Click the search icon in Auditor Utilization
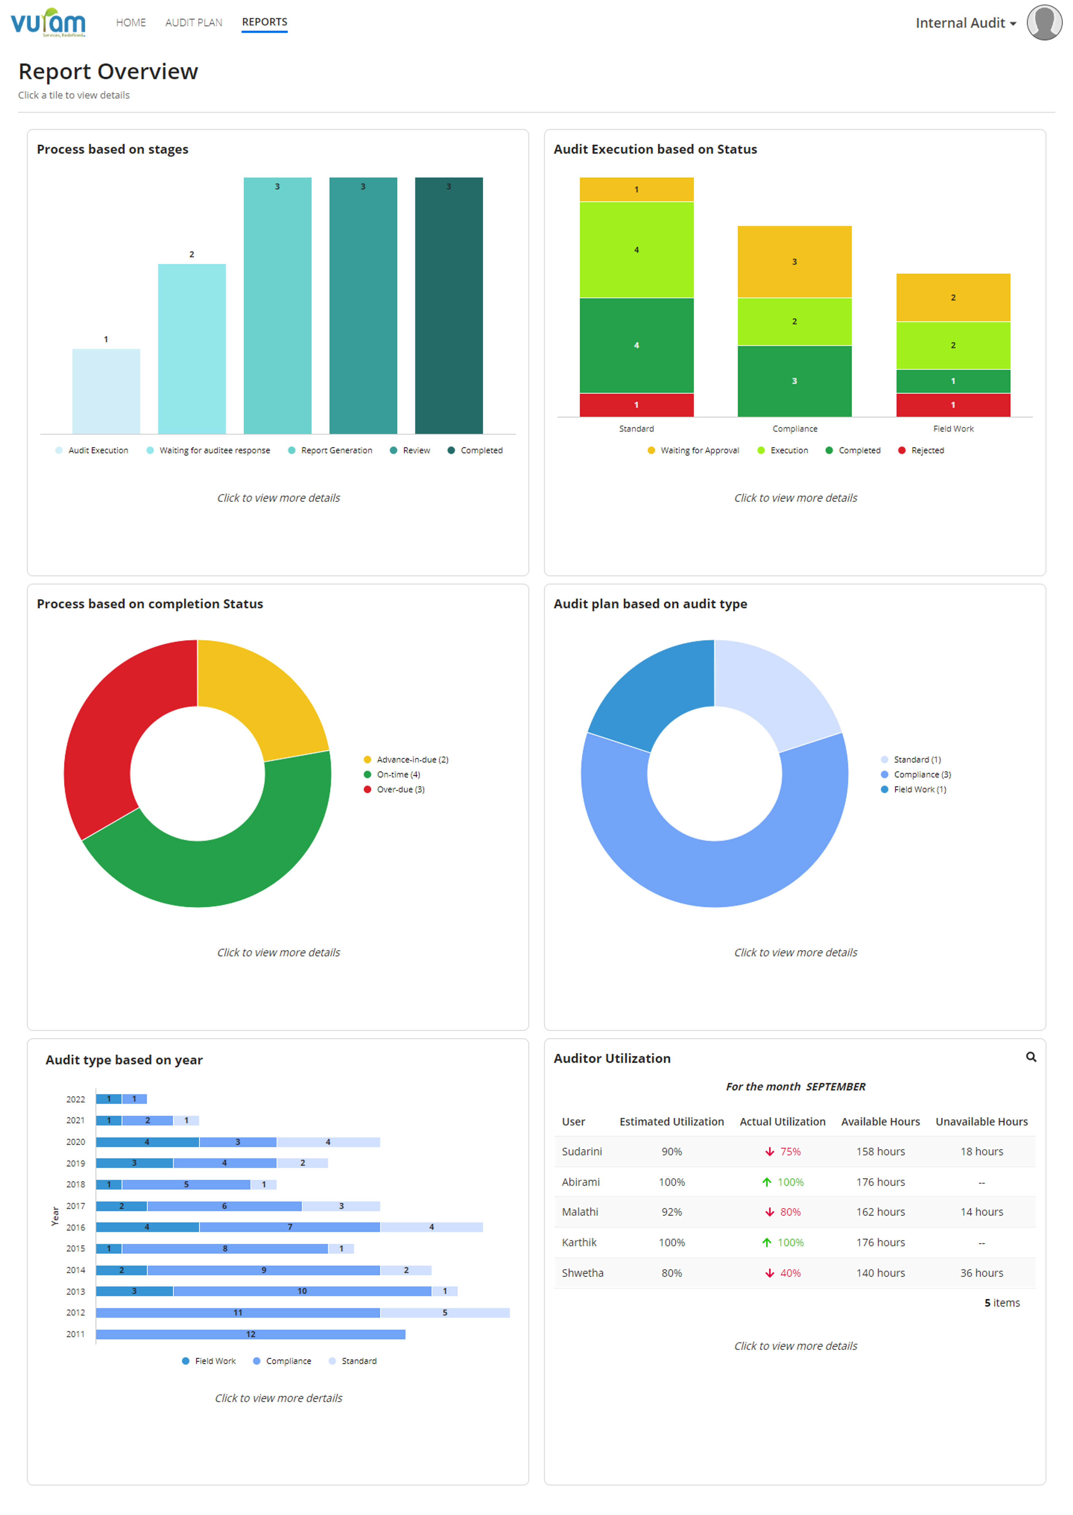This screenshot has width=1073, height=1515. [x=1031, y=1057]
